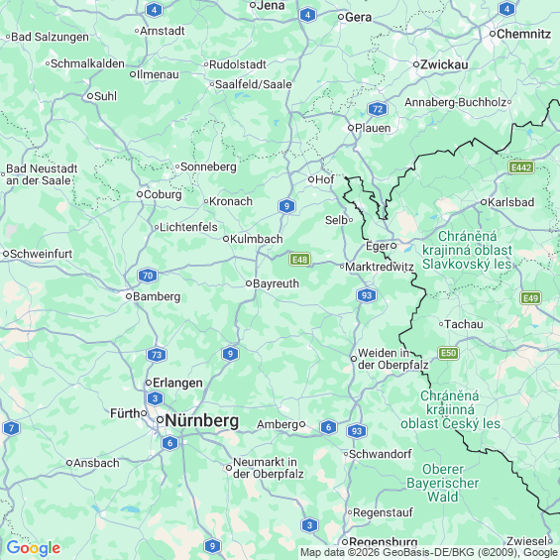Select the Nürnberg city label
The height and width of the screenshot is (560, 560).
click(202, 420)
